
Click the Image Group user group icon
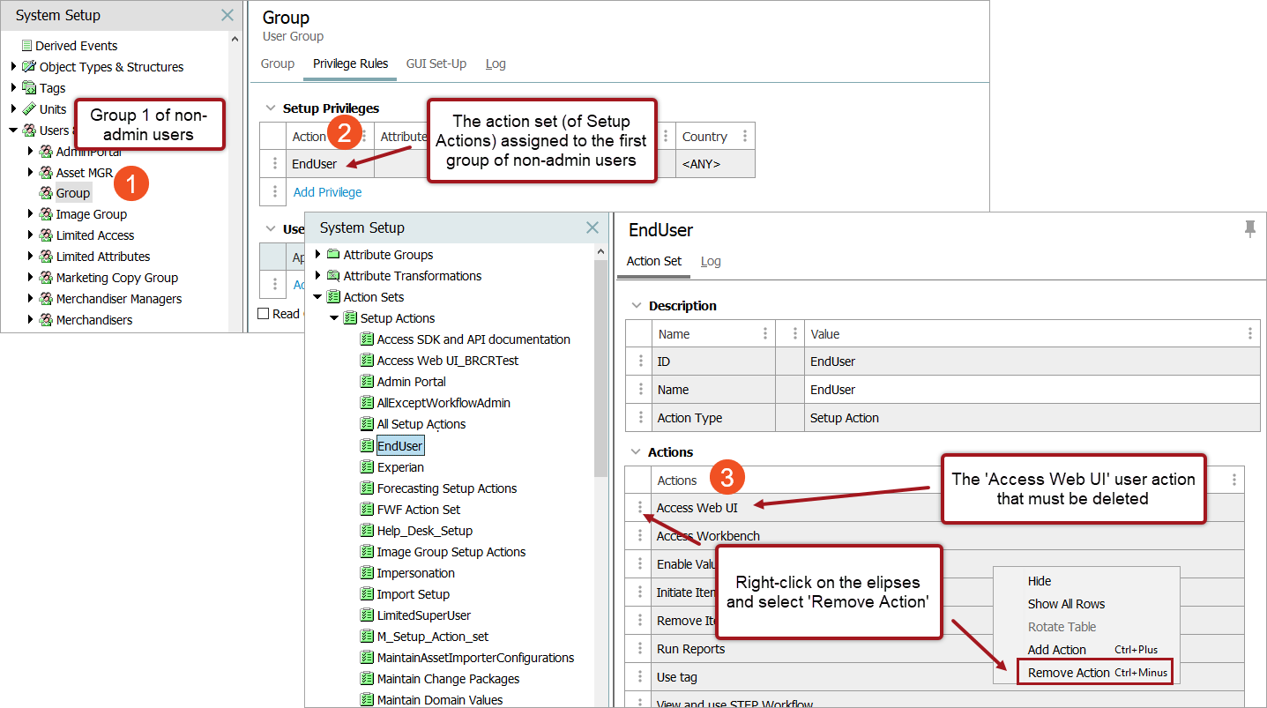(46, 214)
